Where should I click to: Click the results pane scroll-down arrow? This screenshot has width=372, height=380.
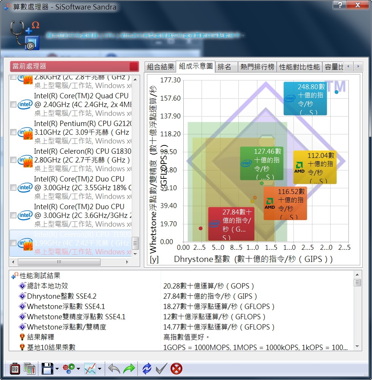(x=357, y=347)
